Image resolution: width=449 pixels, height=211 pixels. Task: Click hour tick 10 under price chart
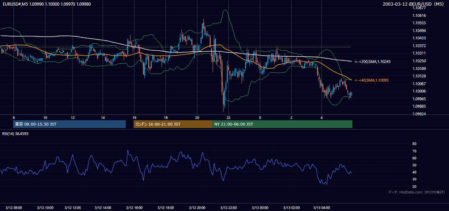click(x=45, y=117)
